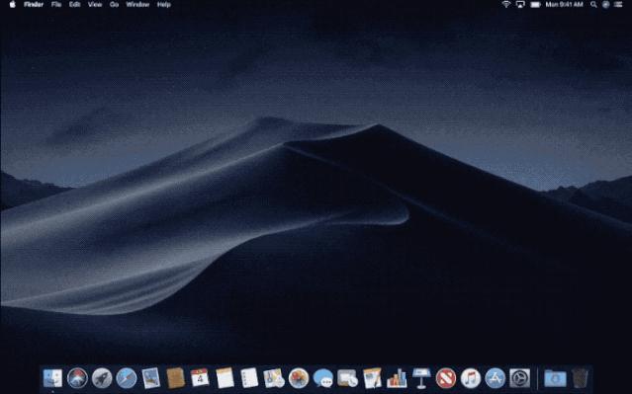Open the Help menu

click(x=163, y=4)
